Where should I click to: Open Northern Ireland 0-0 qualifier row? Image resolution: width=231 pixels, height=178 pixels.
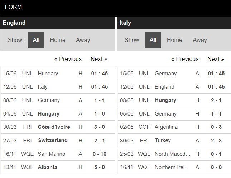[174, 167]
